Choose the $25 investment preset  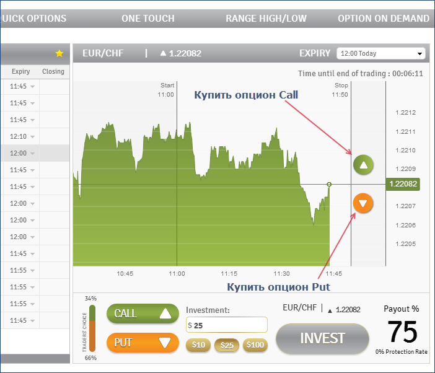click(x=227, y=345)
